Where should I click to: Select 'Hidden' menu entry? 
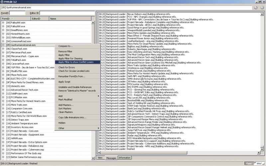click(x=77, y=123)
